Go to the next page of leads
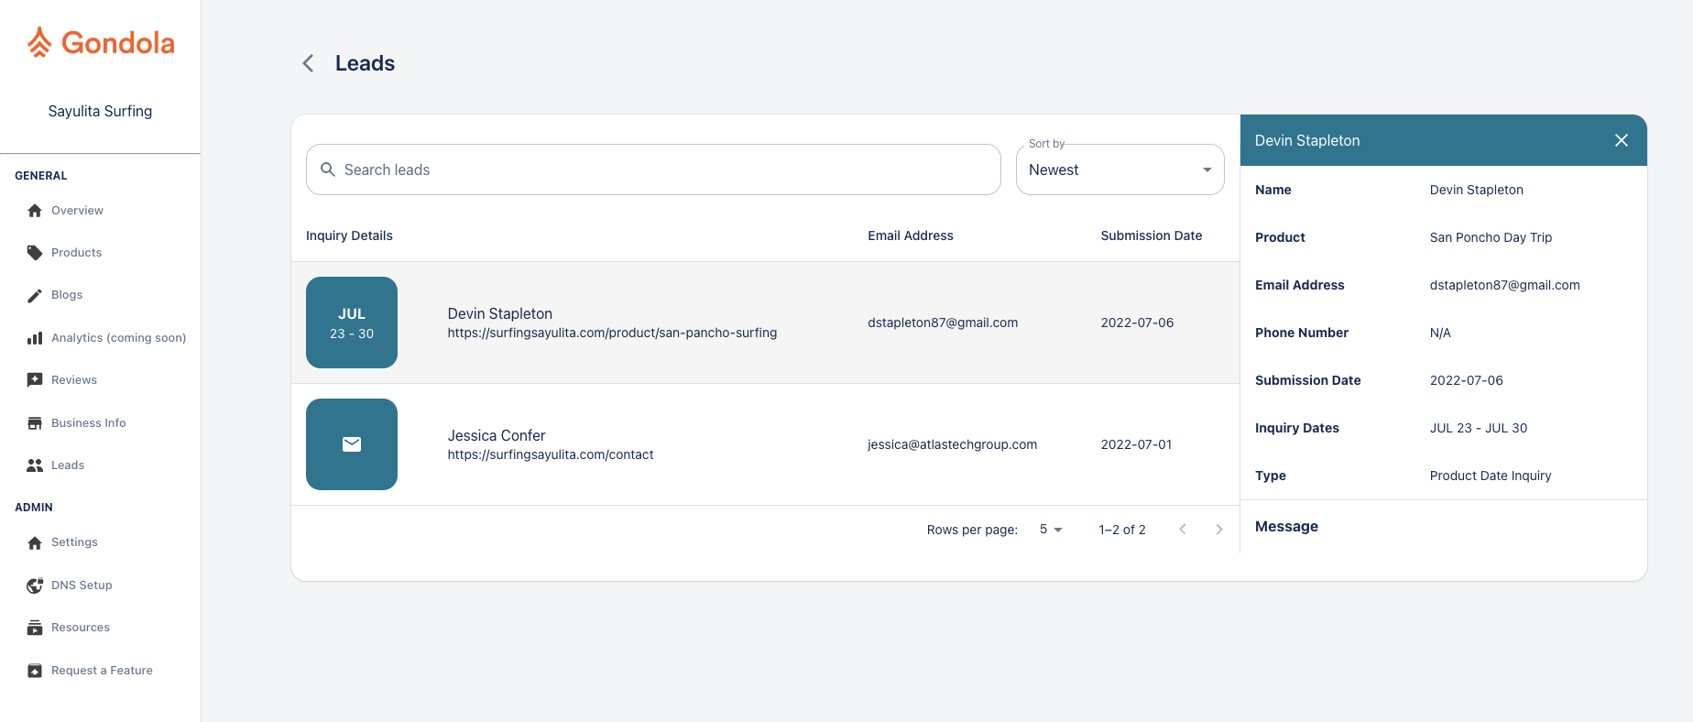 1219,530
